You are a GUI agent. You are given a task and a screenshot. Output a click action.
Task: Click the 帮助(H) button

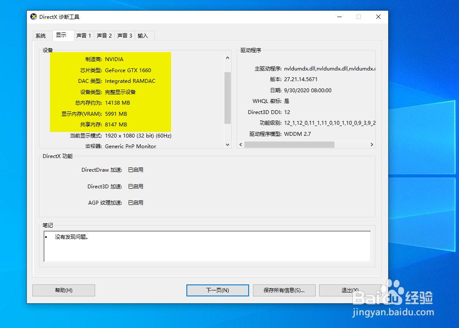[64, 290]
